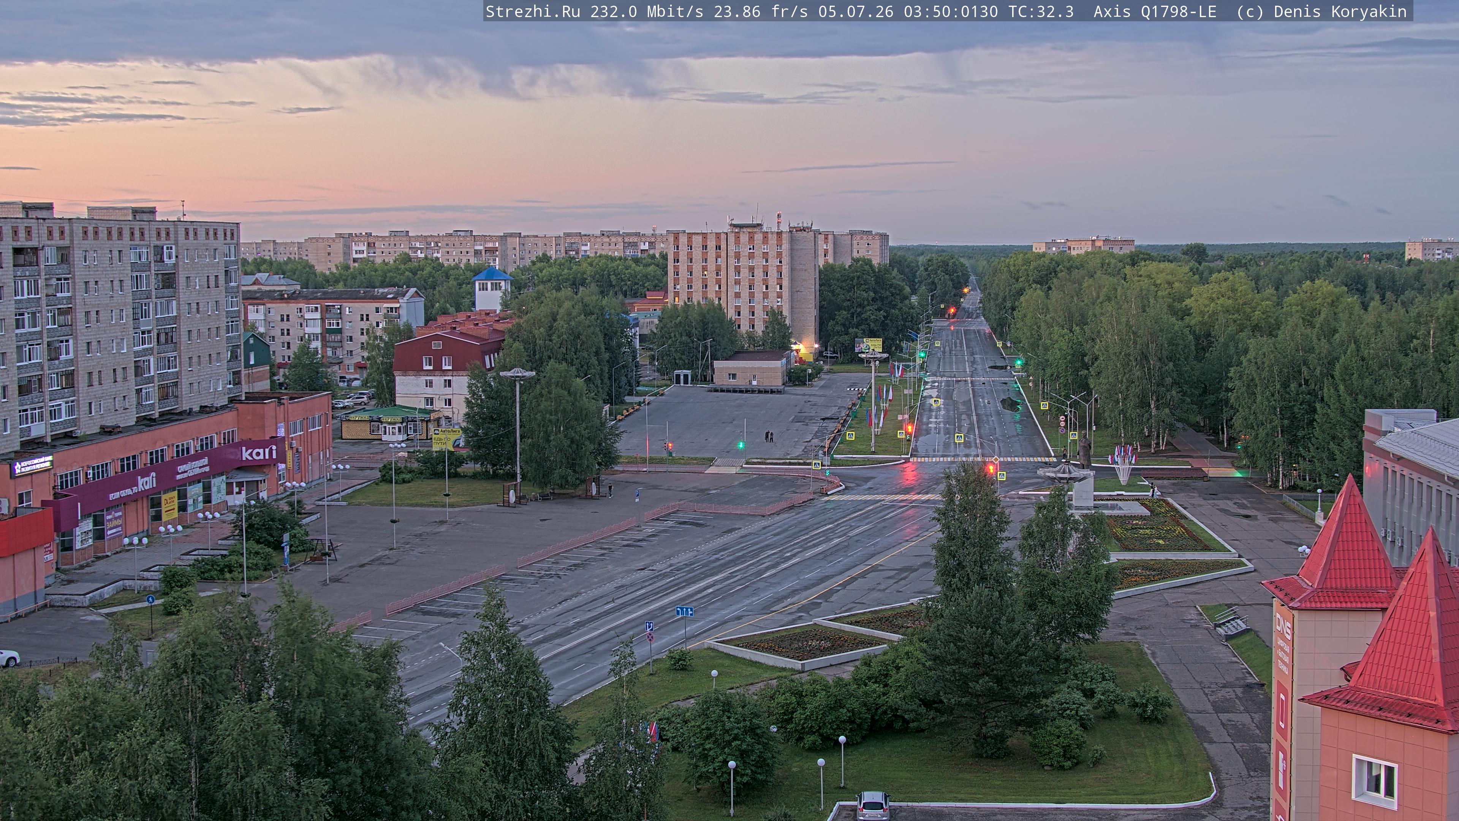Click the 03:50:0130 timestamp
Screen dimensions: 1459x821
(x=951, y=11)
